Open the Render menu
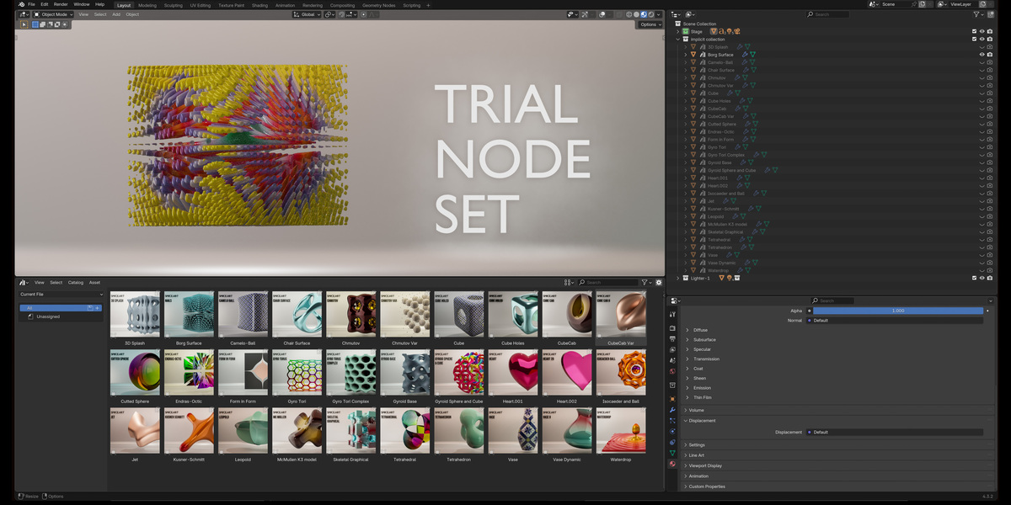Image resolution: width=1011 pixels, height=505 pixels. pos(61,4)
